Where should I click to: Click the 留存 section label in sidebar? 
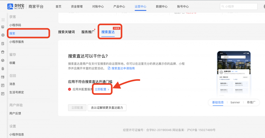(x=13, y=54)
